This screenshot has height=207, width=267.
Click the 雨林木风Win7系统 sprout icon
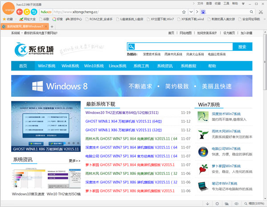pos(203,134)
